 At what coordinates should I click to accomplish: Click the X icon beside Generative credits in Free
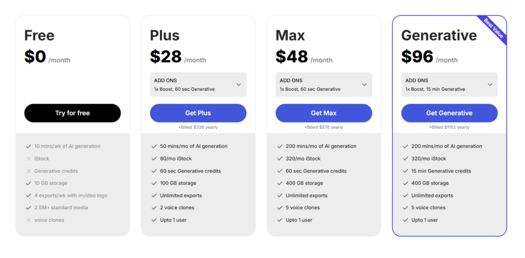[x=29, y=171]
